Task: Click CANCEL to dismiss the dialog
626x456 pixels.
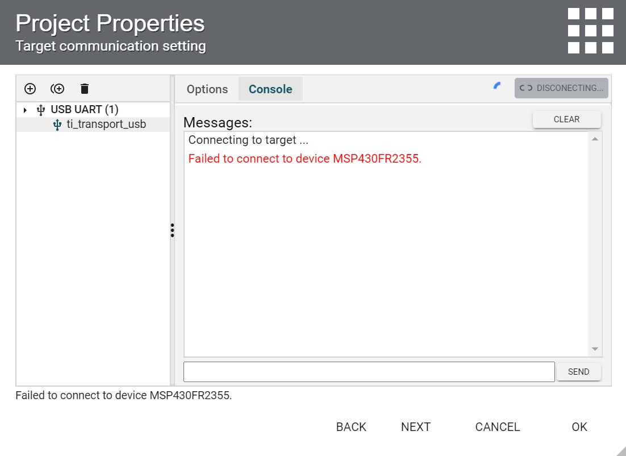Action: coord(498,427)
